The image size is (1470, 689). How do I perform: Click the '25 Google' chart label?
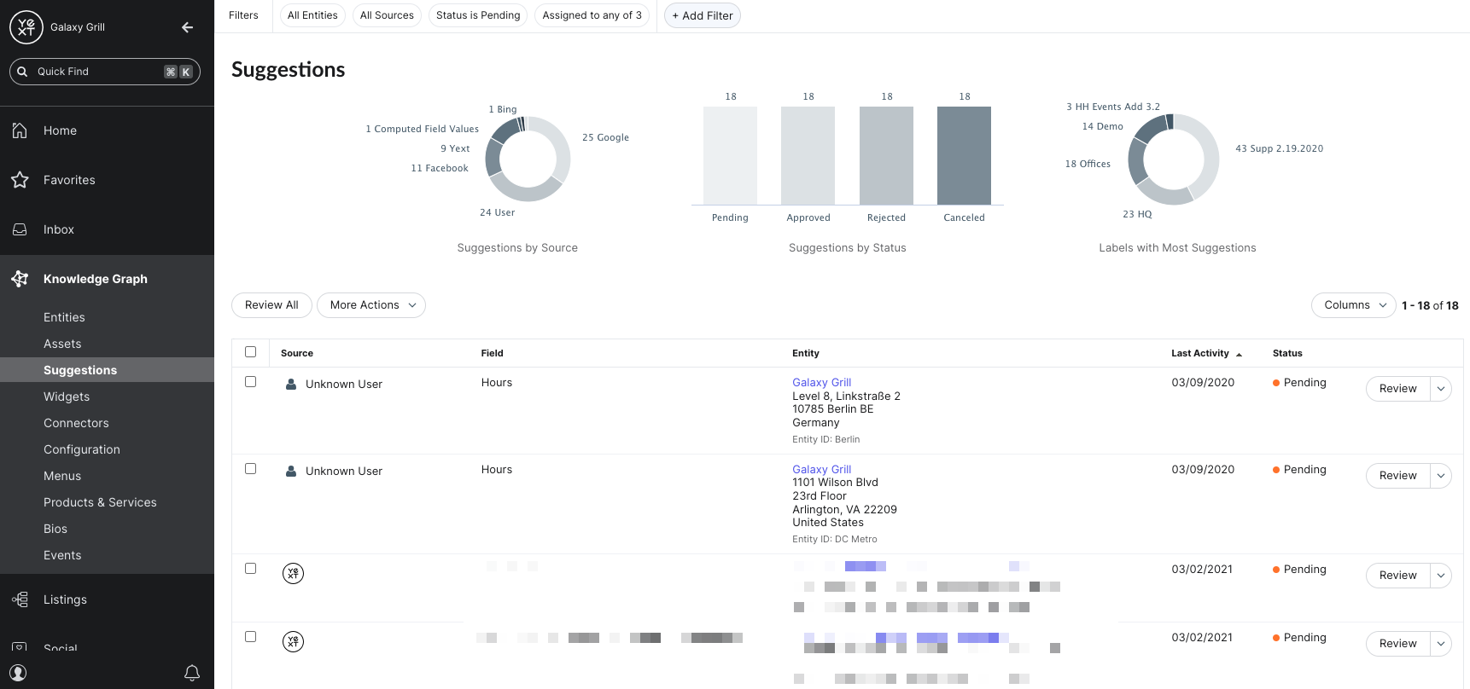[605, 137]
